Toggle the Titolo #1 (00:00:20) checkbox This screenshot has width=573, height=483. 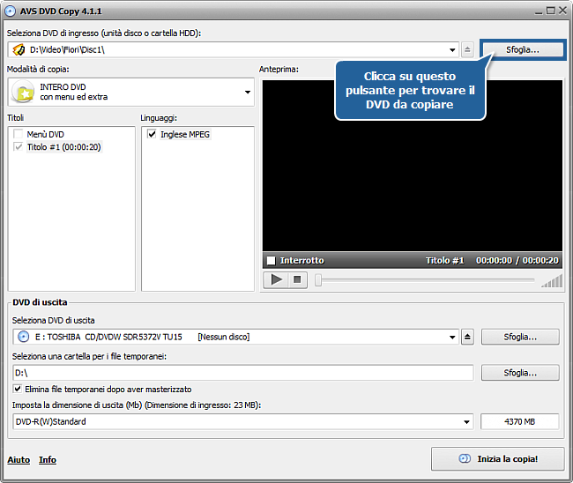click(x=18, y=147)
